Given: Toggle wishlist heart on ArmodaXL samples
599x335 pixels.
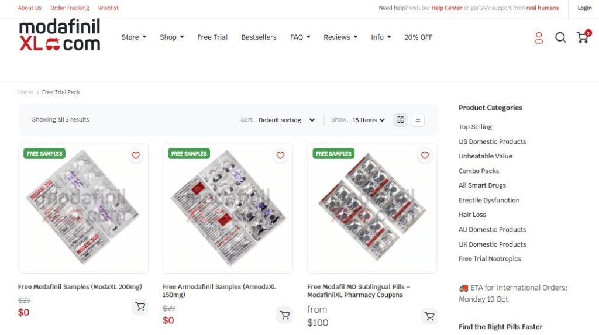Looking at the screenshot, I should coord(280,156).
